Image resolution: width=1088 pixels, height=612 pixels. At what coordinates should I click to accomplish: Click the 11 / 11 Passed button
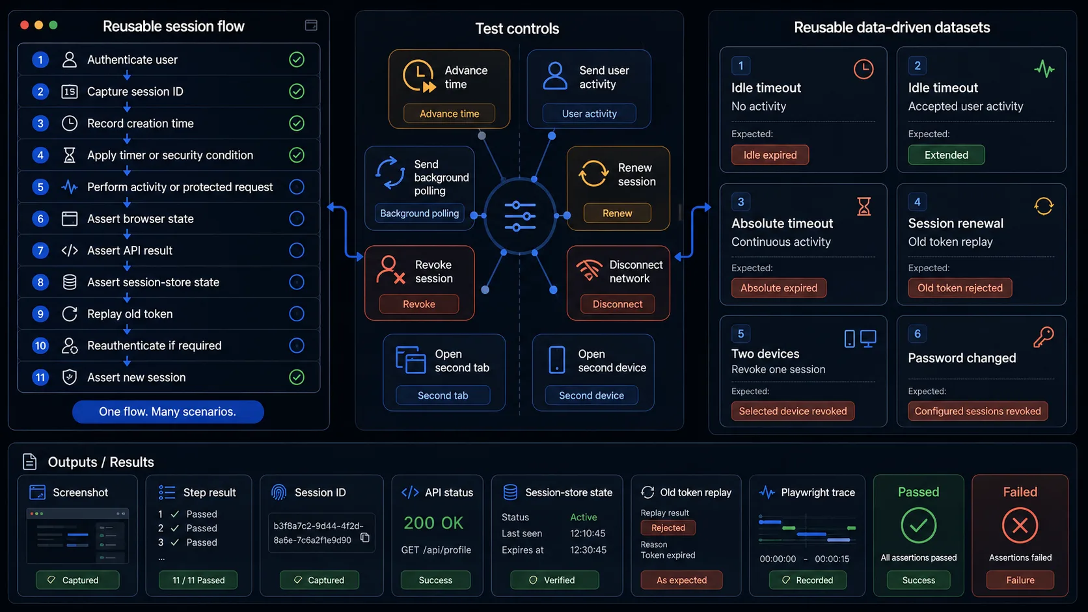tap(198, 580)
